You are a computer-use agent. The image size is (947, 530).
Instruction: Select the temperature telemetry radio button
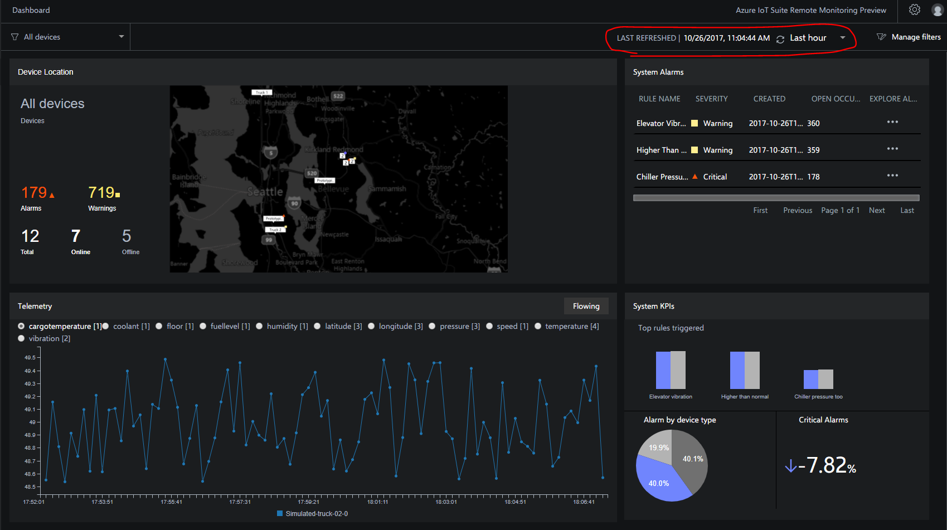[538, 326]
